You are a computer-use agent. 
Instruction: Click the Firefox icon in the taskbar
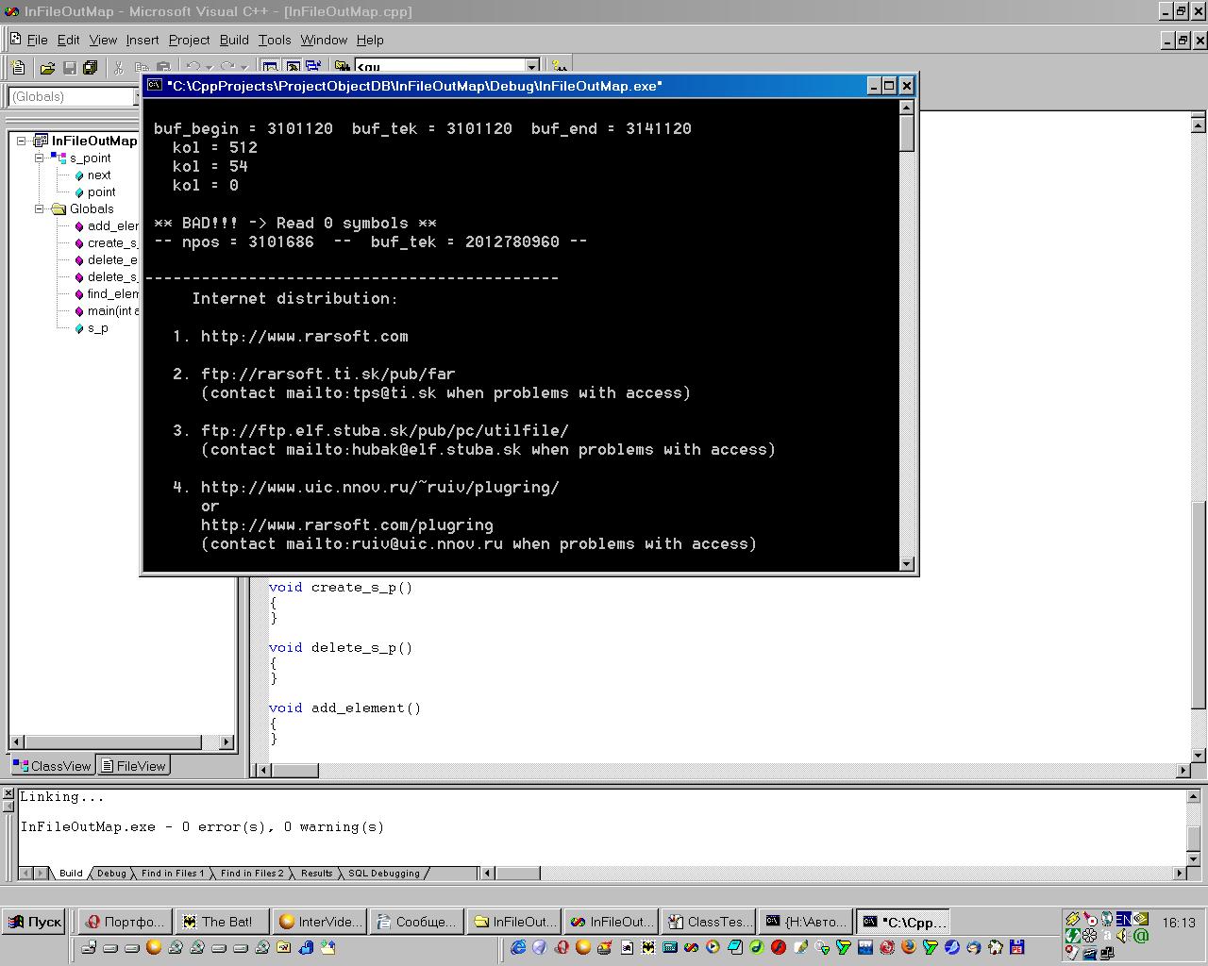pos(909,947)
